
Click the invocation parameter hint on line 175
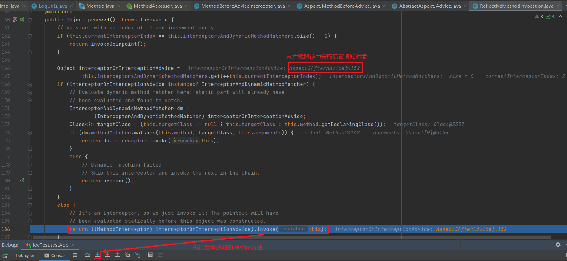[186, 140]
